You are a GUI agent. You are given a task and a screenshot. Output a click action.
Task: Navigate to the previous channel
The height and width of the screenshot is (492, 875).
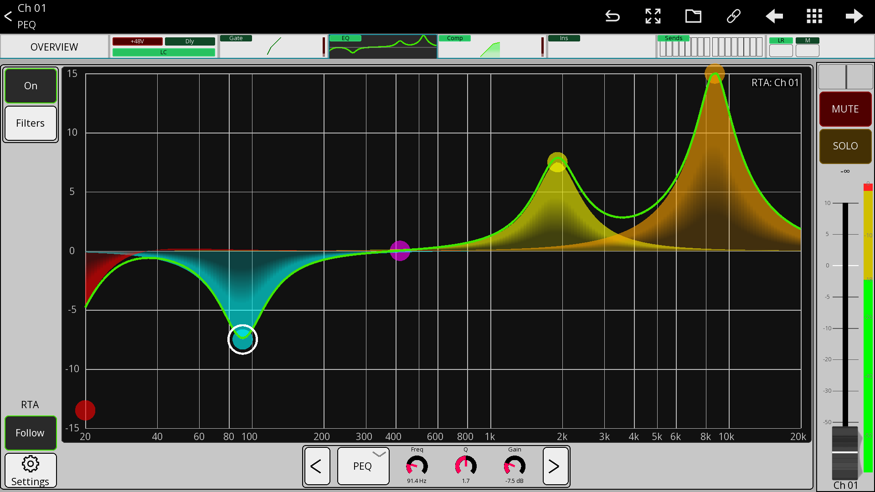(774, 16)
